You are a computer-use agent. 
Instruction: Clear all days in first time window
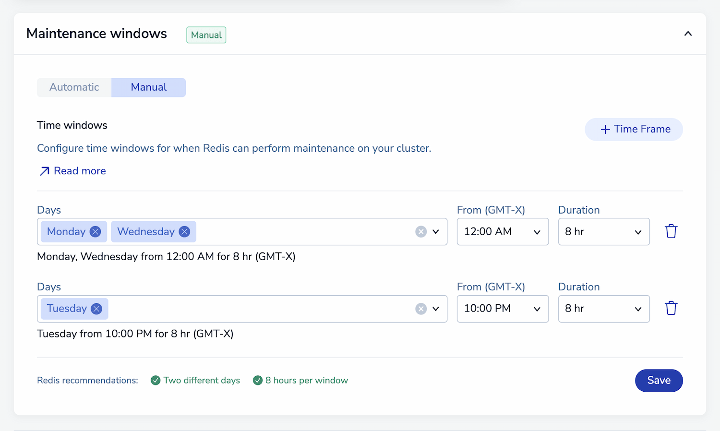pyautogui.click(x=421, y=232)
